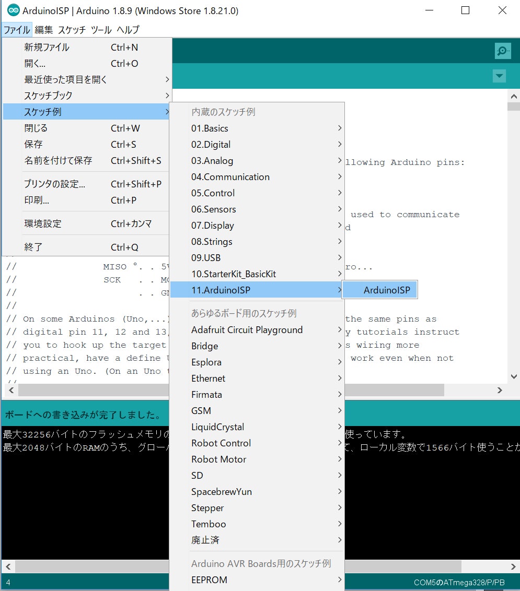Image resolution: width=520 pixels, height=591 pixels.
Task: Select the ArduinoISP example sketch
Action: (380, 289)
